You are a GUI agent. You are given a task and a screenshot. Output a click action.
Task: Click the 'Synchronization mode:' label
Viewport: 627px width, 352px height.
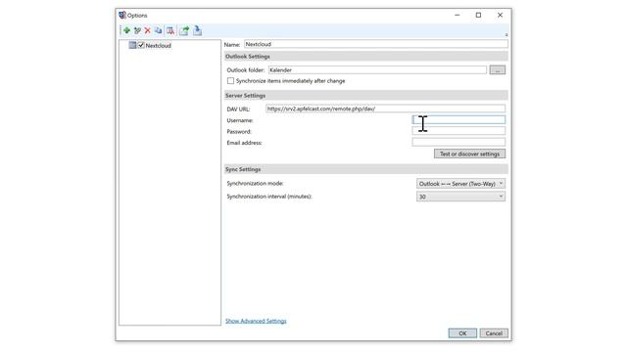point(255,184)
